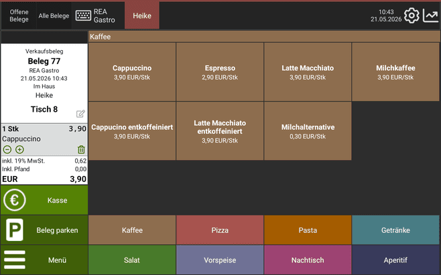Click the Beleg 77 heading

click(44, 61)
